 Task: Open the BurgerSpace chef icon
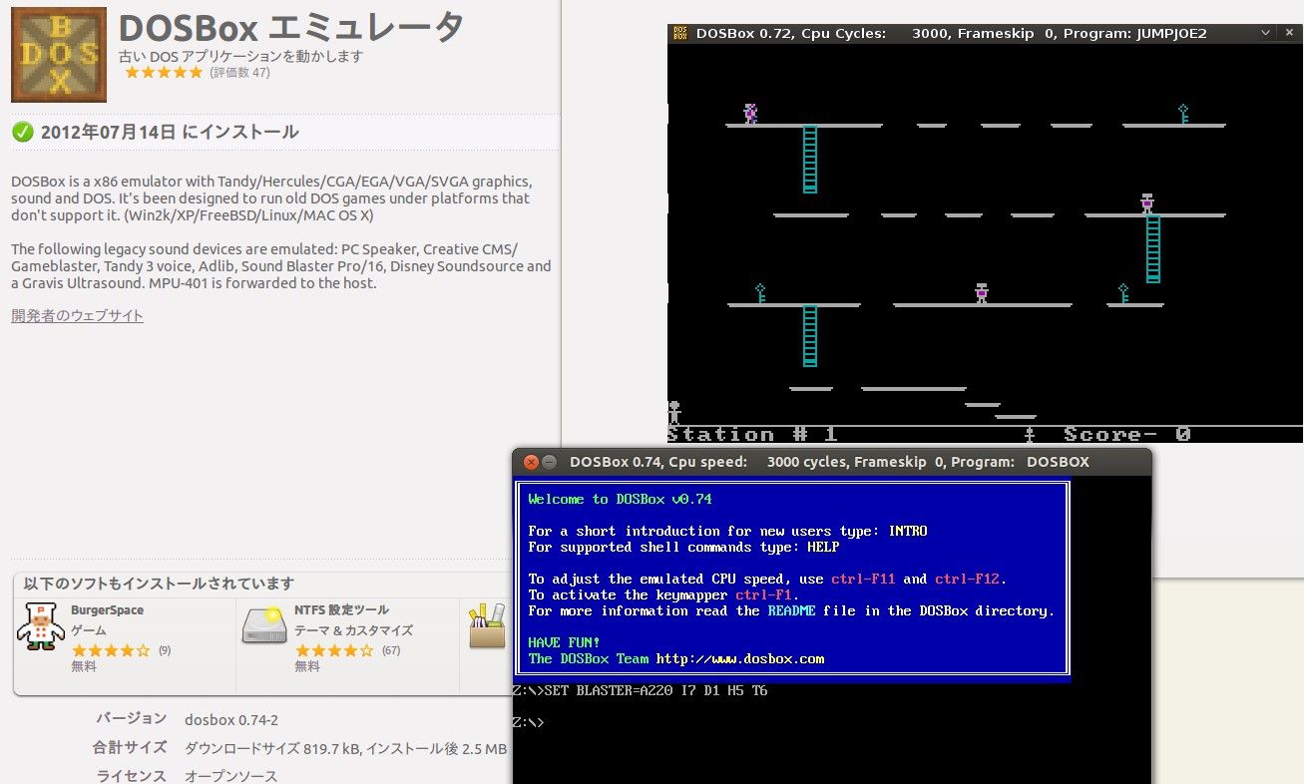click(40, 626)
